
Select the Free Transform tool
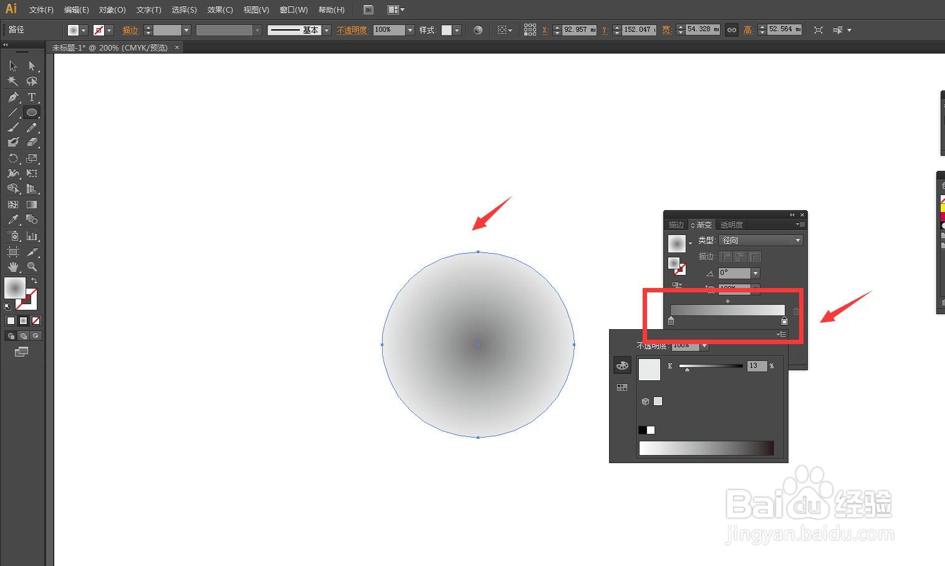click(32, 173)
